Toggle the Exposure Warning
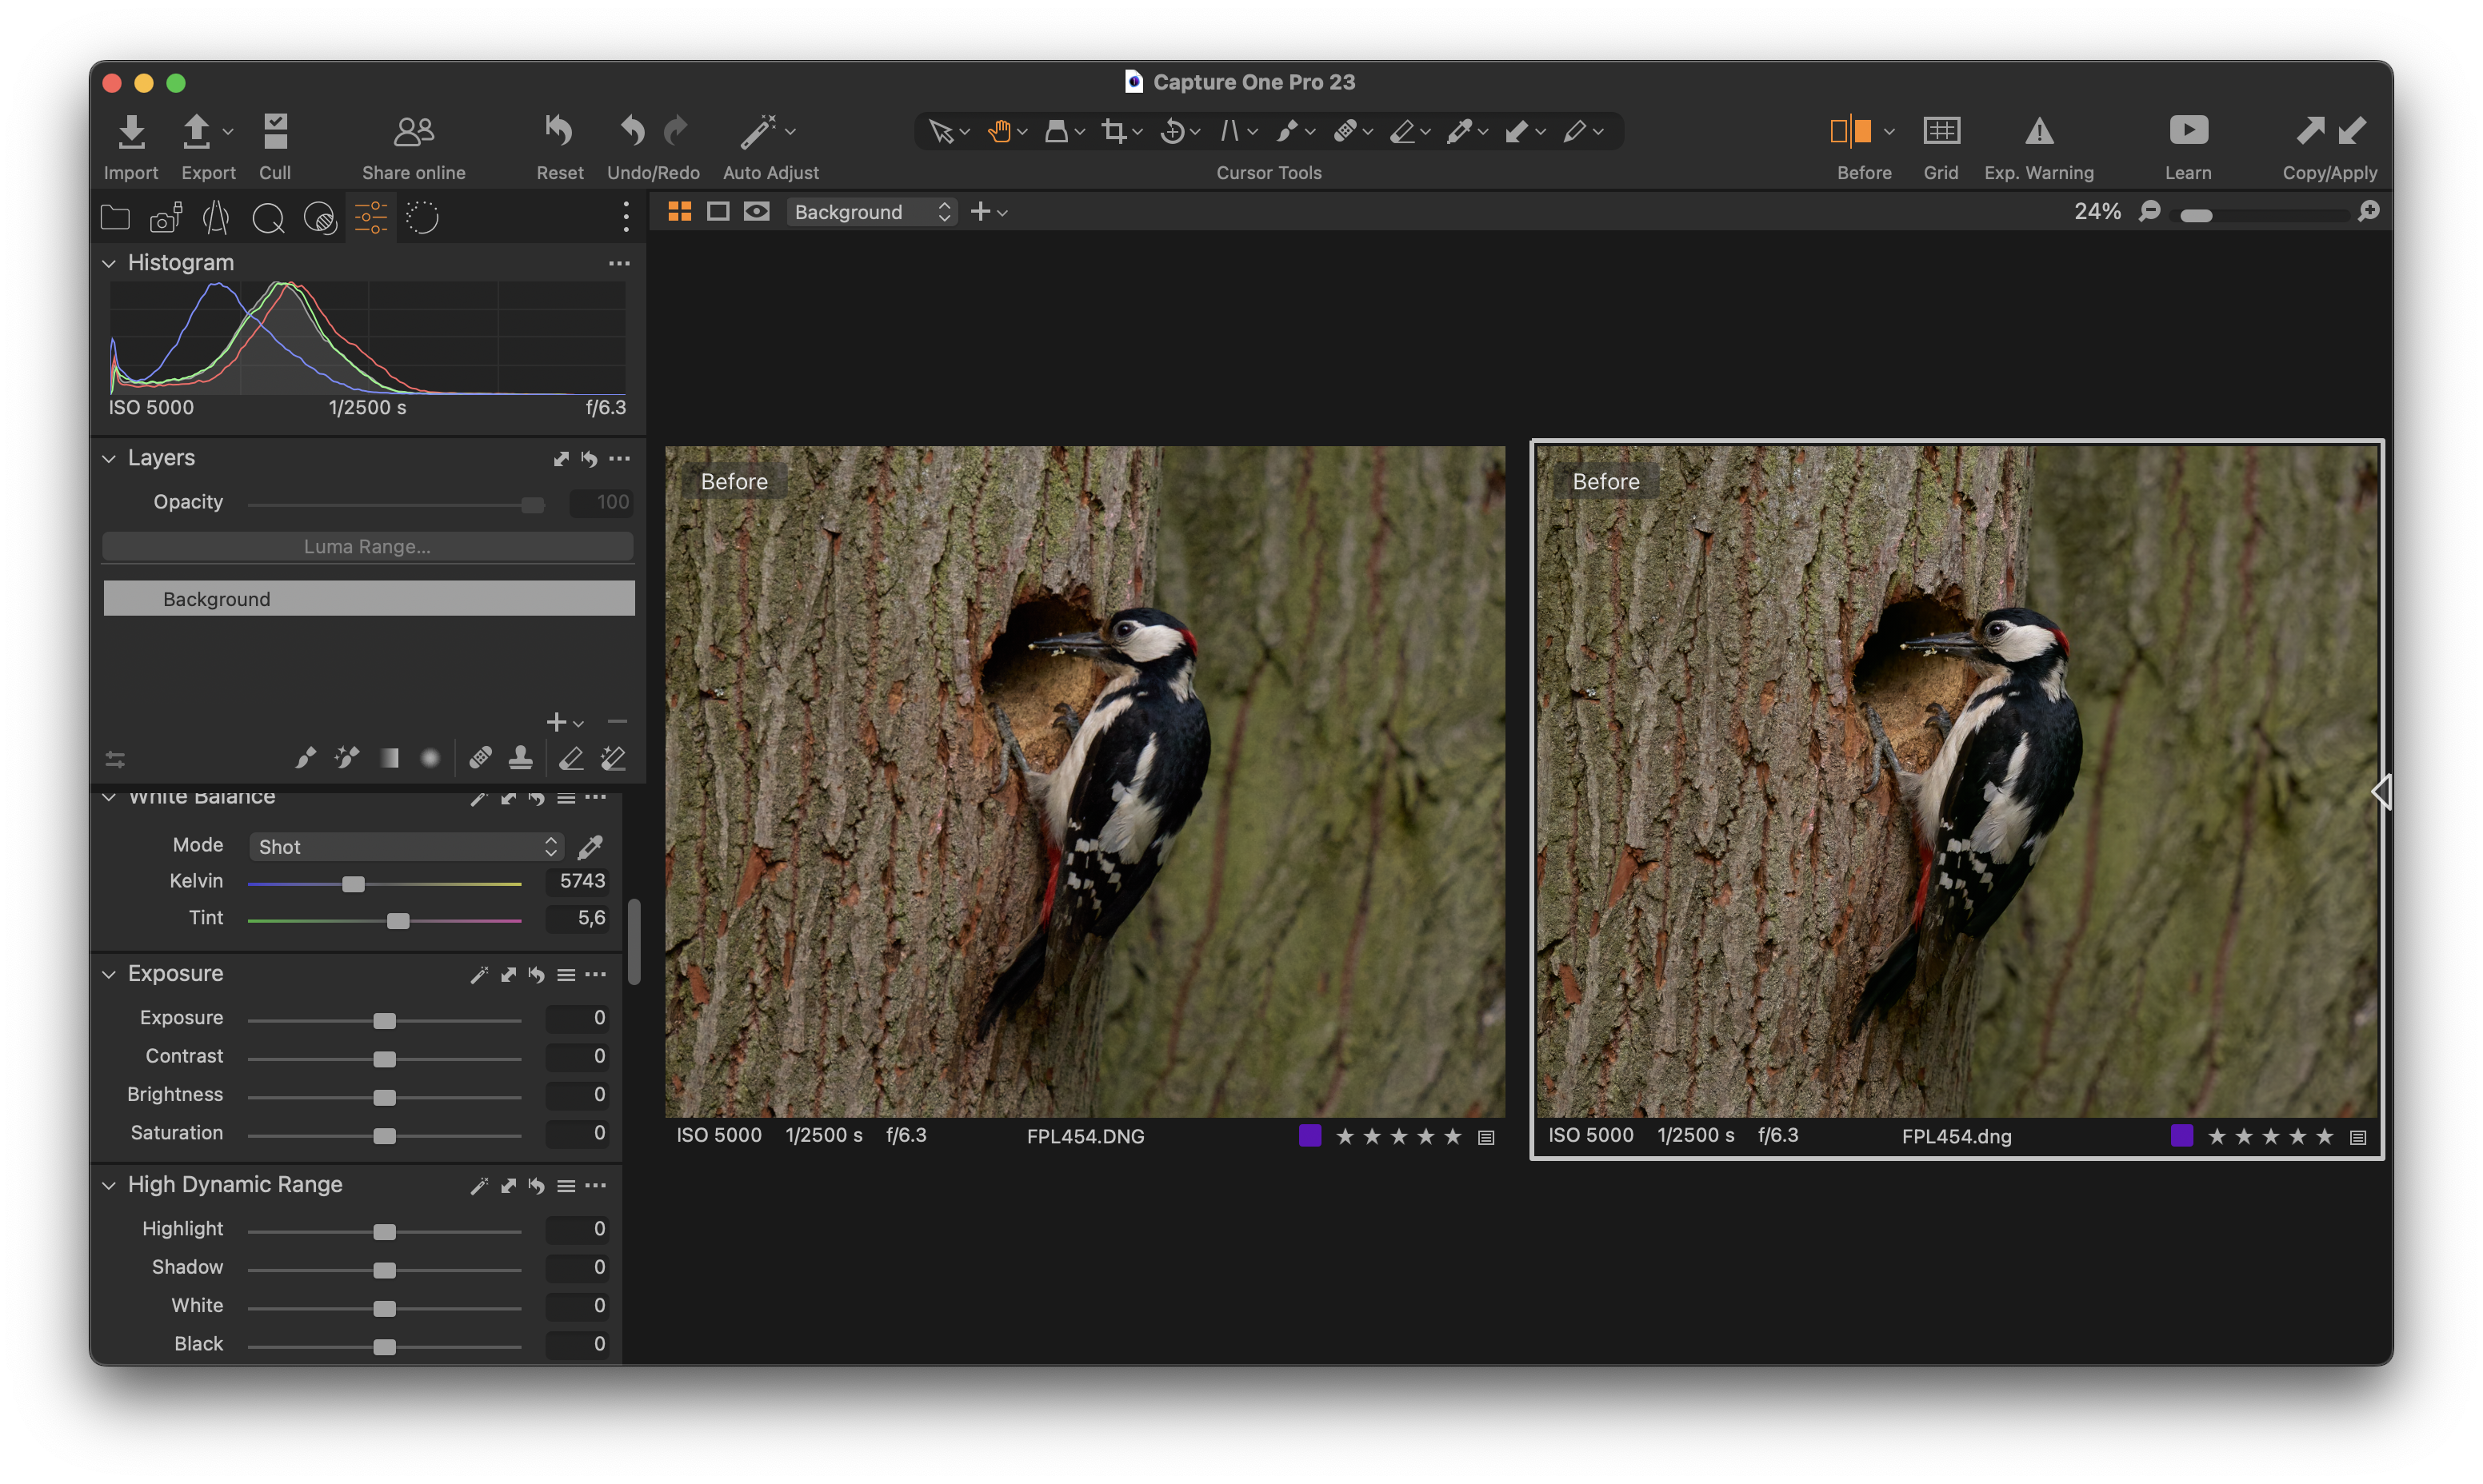 click(2039, 131)
